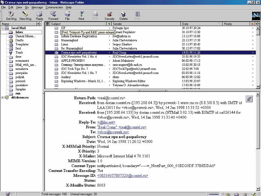Open the Drafts folder
Viewport: 261px width, 196px height.
coord(16,40)
